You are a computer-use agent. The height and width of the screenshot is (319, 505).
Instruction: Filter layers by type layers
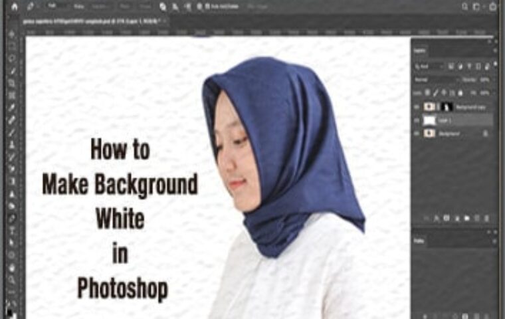(x=469, y=66)
